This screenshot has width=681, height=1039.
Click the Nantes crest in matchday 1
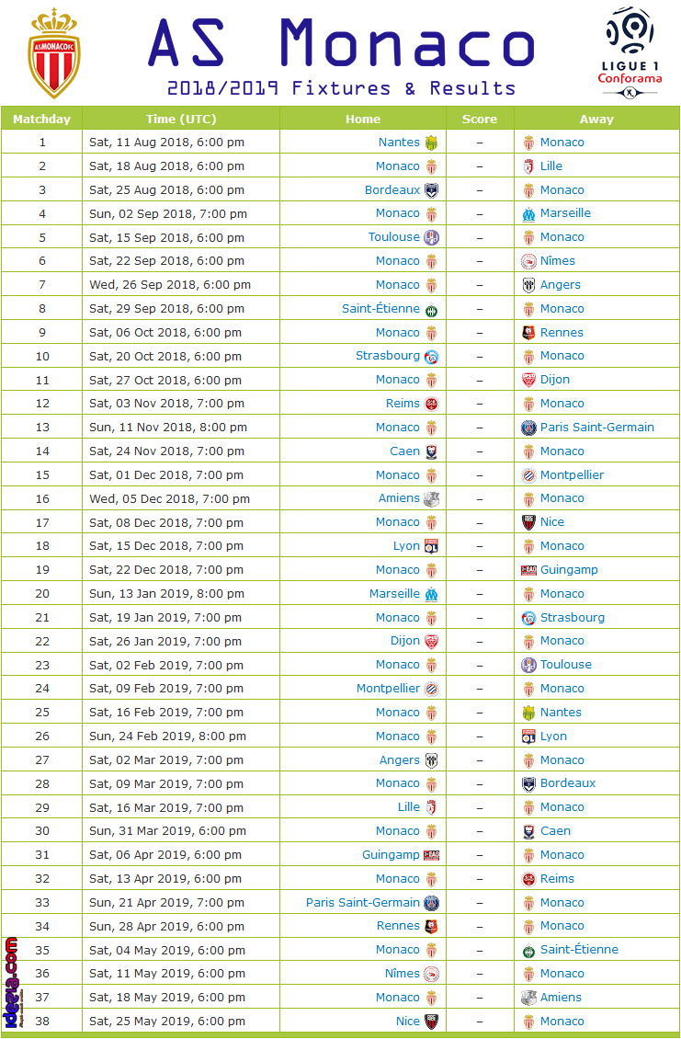tap(431, 143)
